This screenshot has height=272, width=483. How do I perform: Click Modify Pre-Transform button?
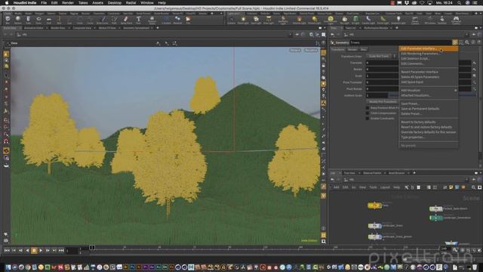[x=383, y=101]
